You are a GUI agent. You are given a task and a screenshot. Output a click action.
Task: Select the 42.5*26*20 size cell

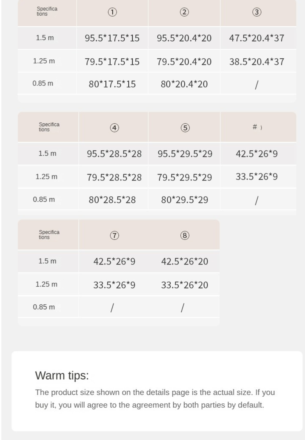click(185, 261)
